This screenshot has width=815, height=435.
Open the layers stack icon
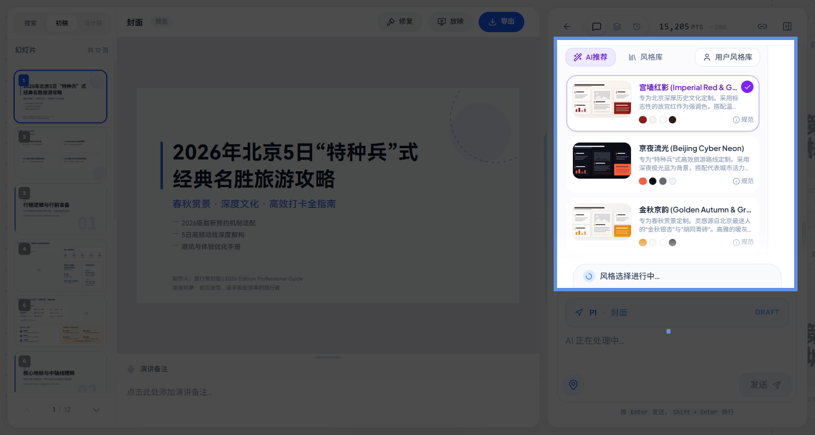pos(617,26)
